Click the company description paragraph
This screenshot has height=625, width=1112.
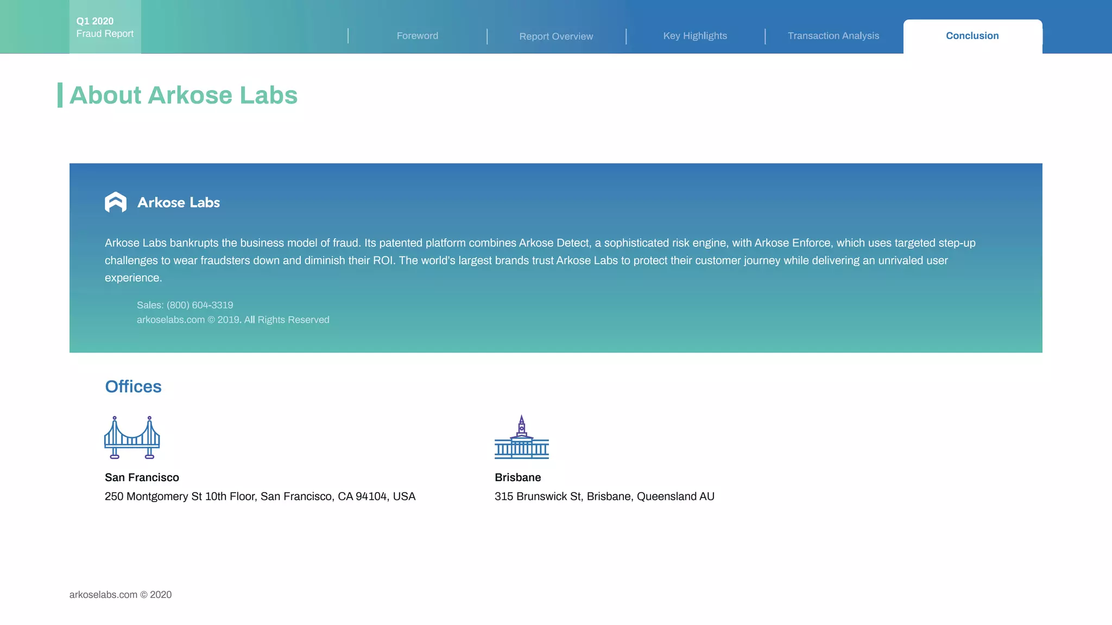[x=540, y=260]
